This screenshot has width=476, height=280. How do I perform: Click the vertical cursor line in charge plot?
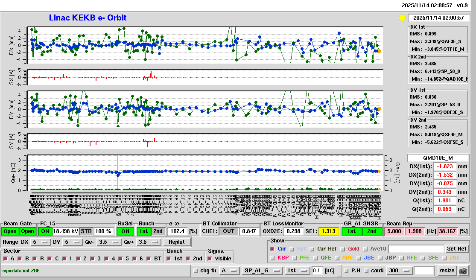point(117,179)
